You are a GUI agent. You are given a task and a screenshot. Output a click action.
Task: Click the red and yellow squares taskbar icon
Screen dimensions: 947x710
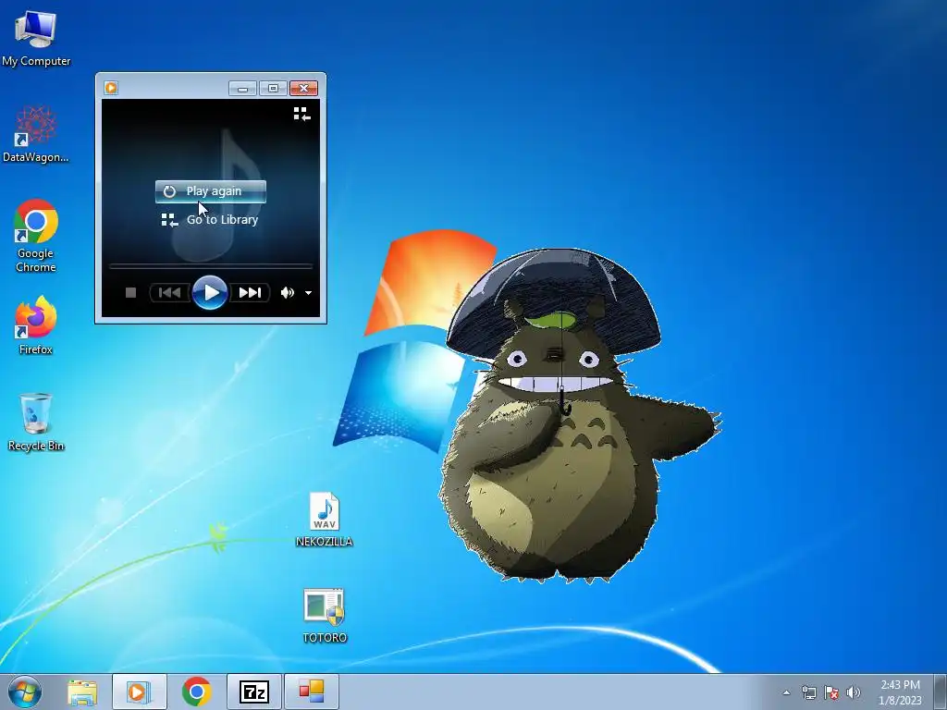point(312,692)
